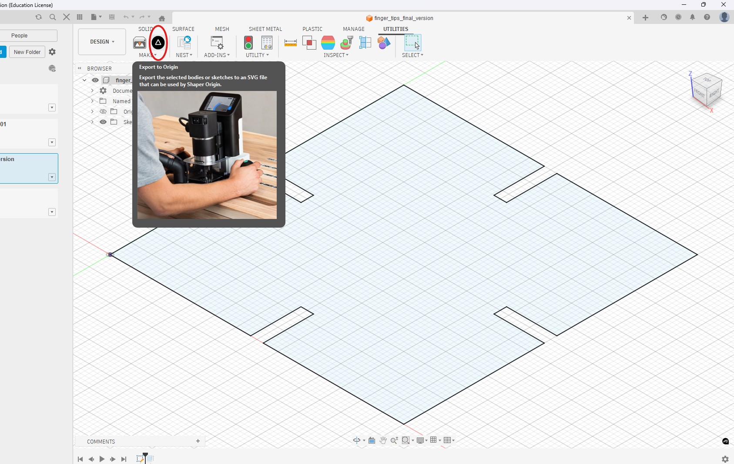Screen dimensions: 734x464
Task: Open the SELECT dropdown menu
Action: pos(412,55)
